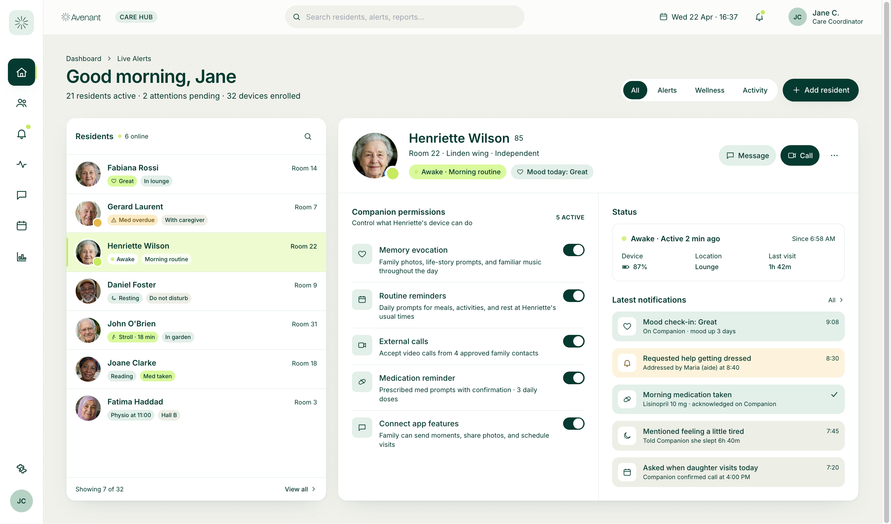Viewport: 891px width, 524px height.
Task: Toggle the Memory evocation permission
Action: pos(574,250)
